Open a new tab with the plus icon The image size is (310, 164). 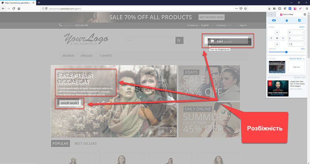[x=39, y=3]
